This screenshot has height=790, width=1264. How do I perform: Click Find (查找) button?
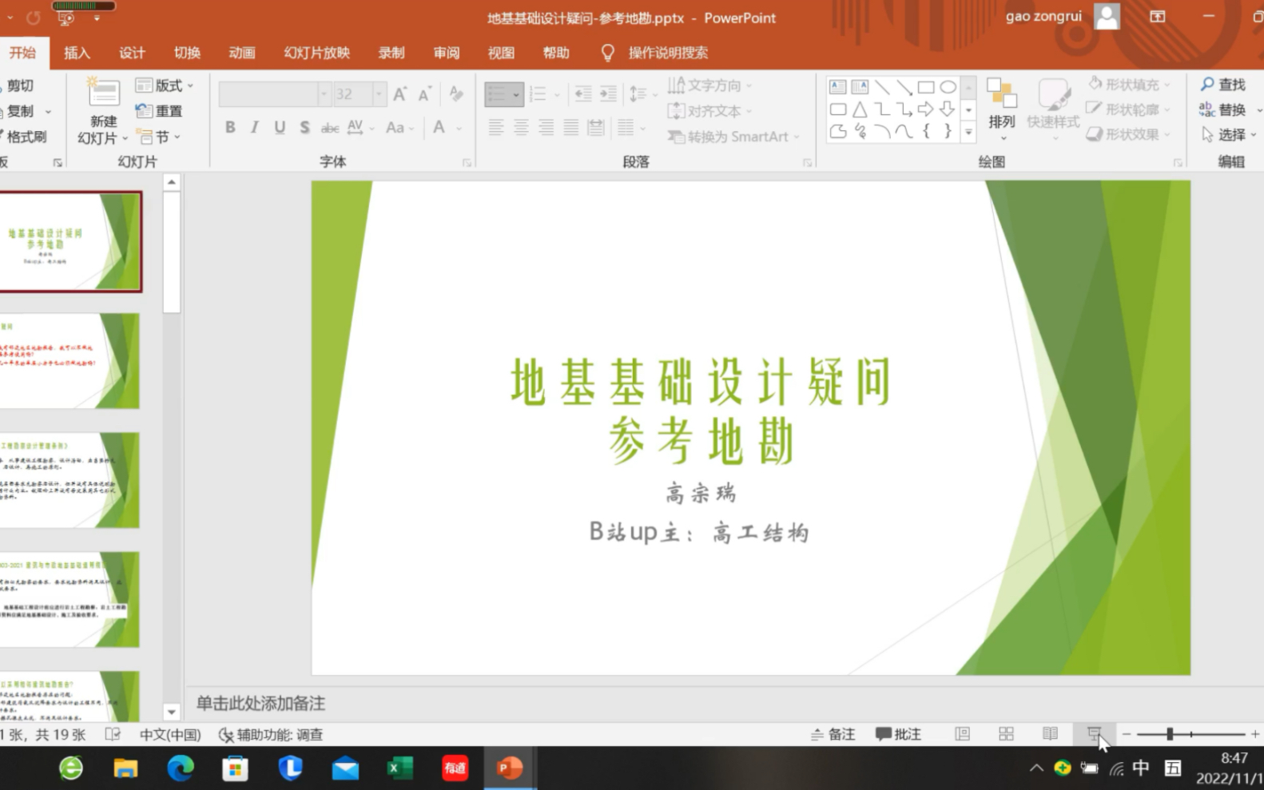point(1223,85)
